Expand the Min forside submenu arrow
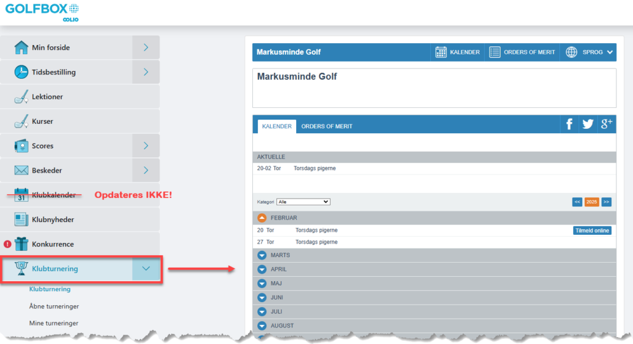Image resolution: width=633 pixels, height=344 pixels. pos(146,47)
